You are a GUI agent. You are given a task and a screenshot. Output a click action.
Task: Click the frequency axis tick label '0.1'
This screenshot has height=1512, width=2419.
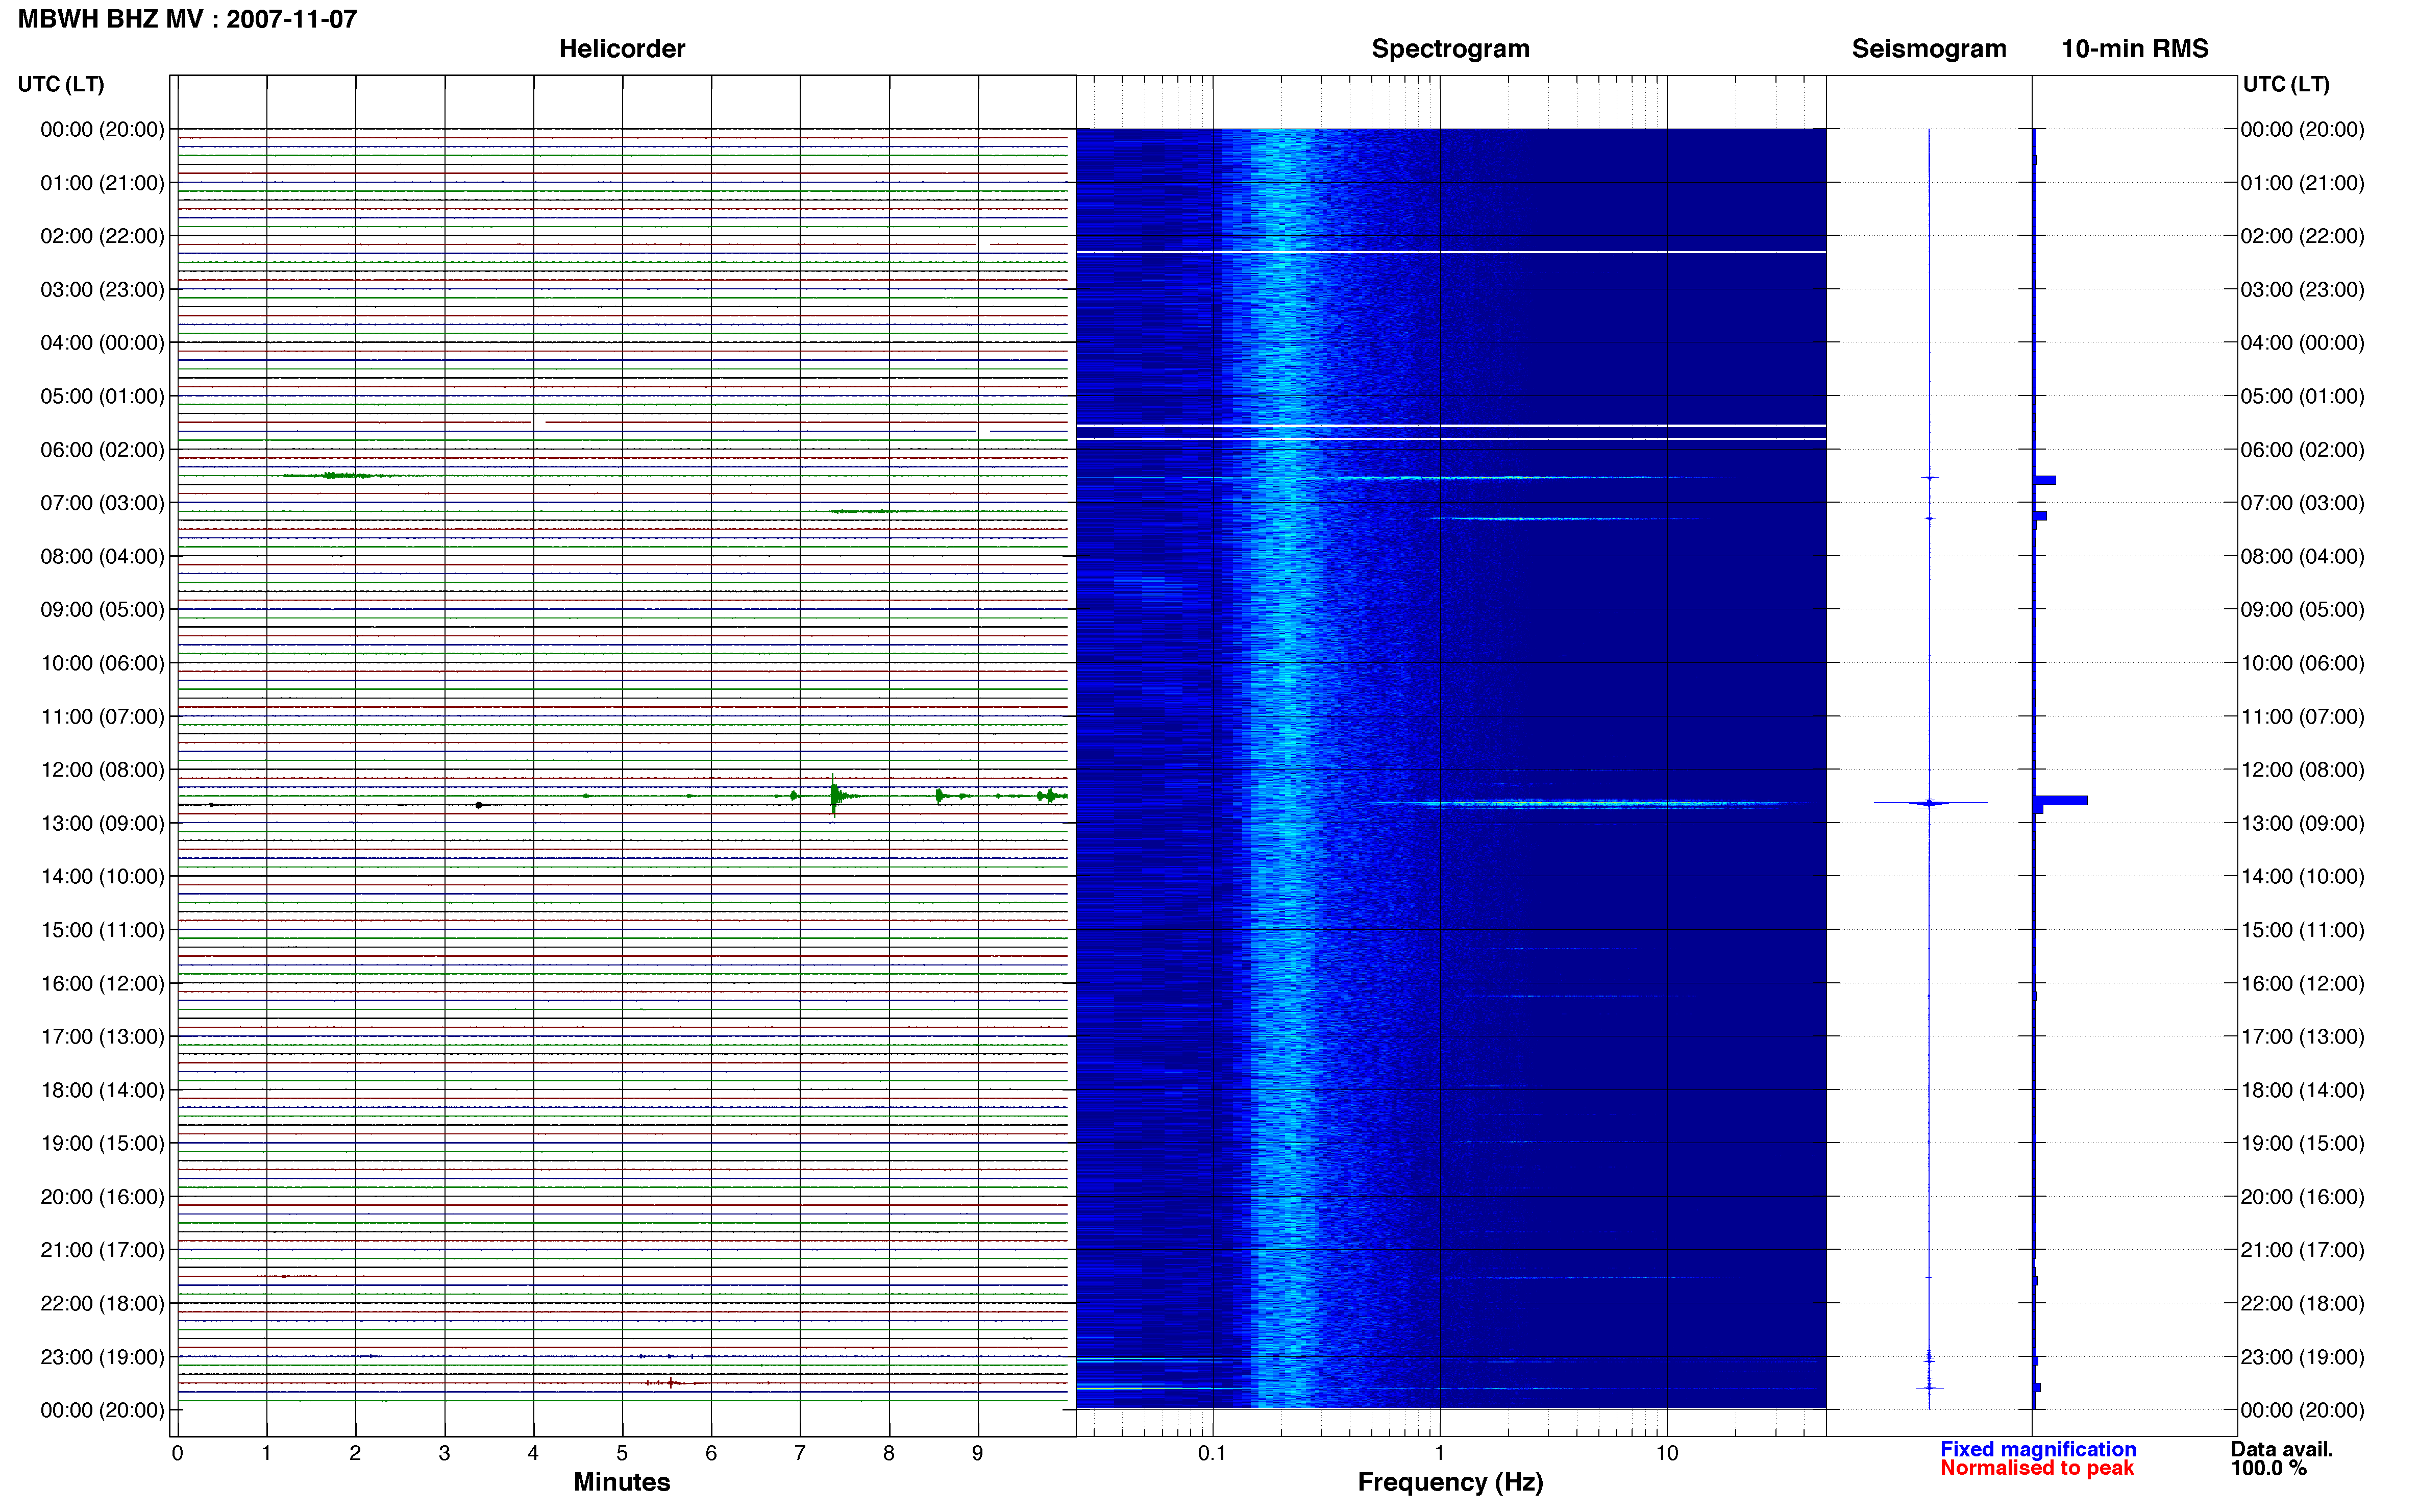1212,1453
